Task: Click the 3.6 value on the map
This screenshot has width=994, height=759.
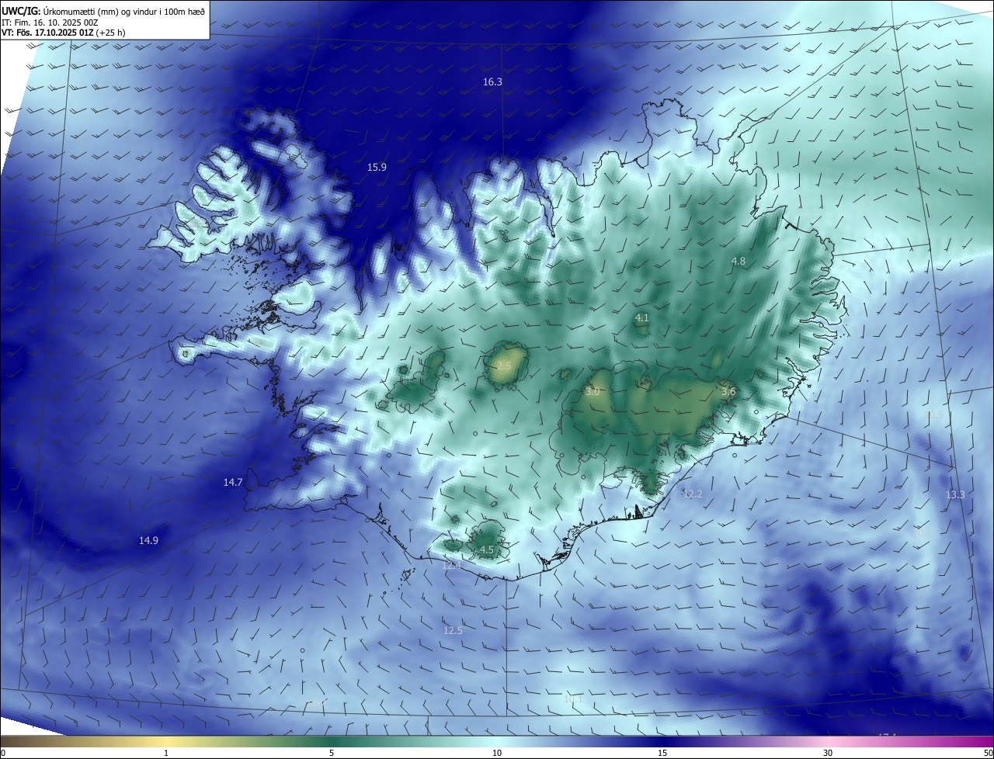Action: [728, 392]
